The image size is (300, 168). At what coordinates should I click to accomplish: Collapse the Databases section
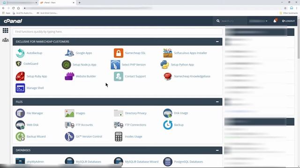click(217, 150)
